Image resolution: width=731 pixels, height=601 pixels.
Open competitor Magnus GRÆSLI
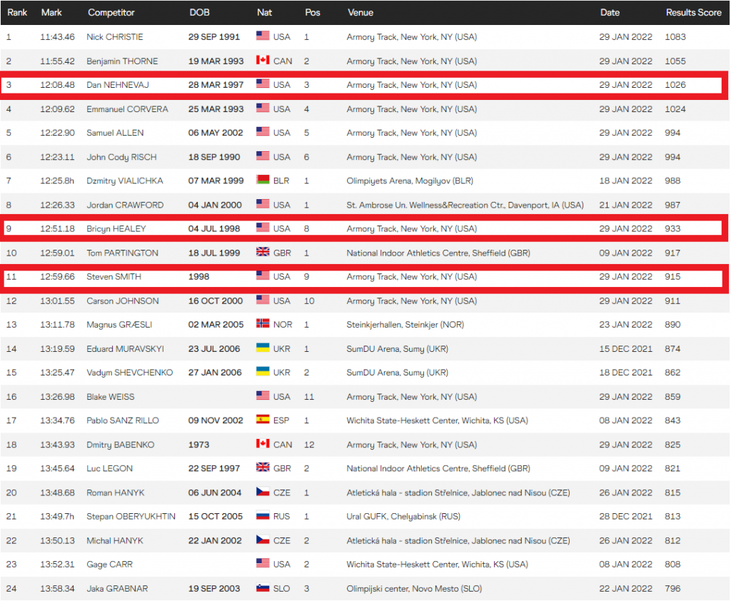click(119, 325)
